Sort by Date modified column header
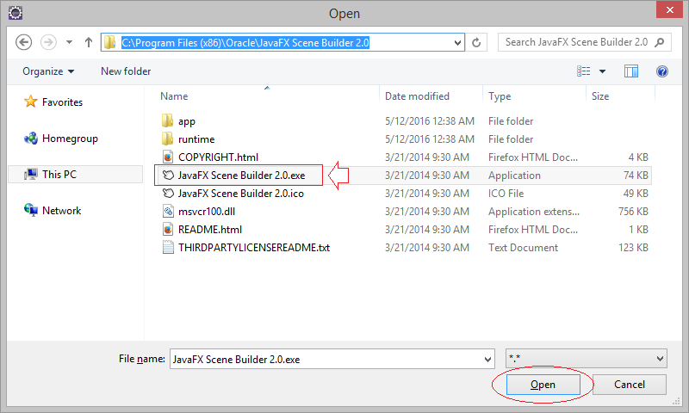 tap(417, 96)
